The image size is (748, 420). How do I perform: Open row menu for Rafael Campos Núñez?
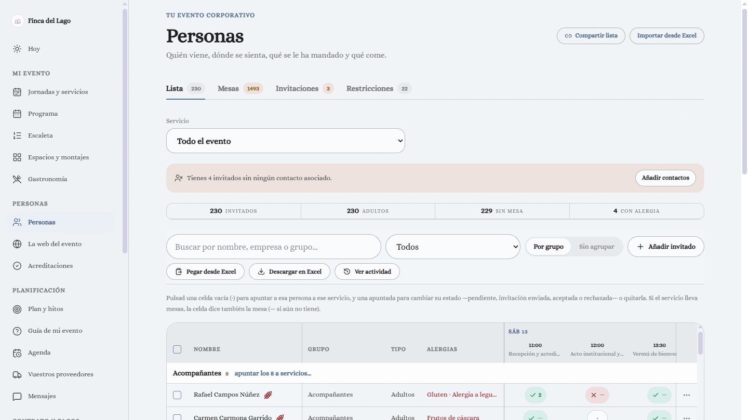(687, 395)
